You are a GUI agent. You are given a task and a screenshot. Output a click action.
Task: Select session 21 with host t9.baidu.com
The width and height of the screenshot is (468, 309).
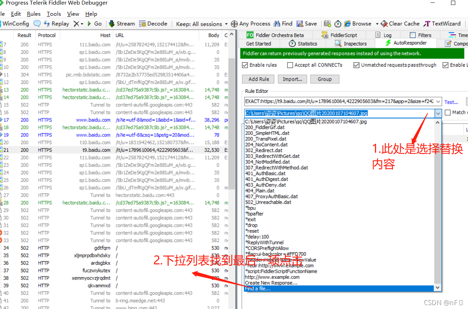coord(114,150)
